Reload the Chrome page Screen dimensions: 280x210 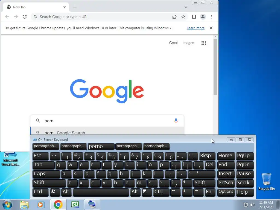tap(25, 17)
